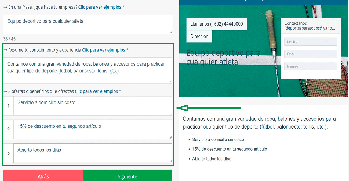This screenshot has width=349, height=181.
Task: Click the Contactános header with the email address
Action: [x=310, y=26]
